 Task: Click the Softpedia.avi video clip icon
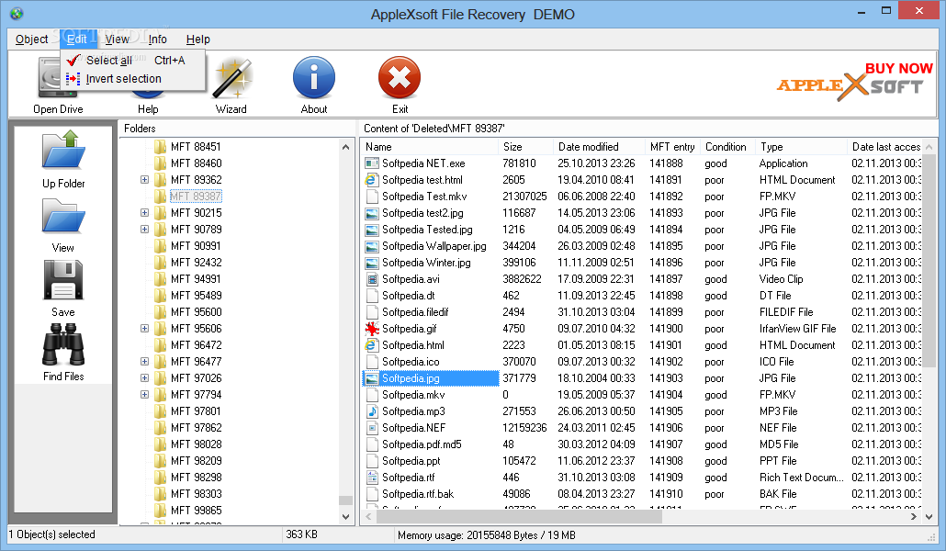(372, 279)
